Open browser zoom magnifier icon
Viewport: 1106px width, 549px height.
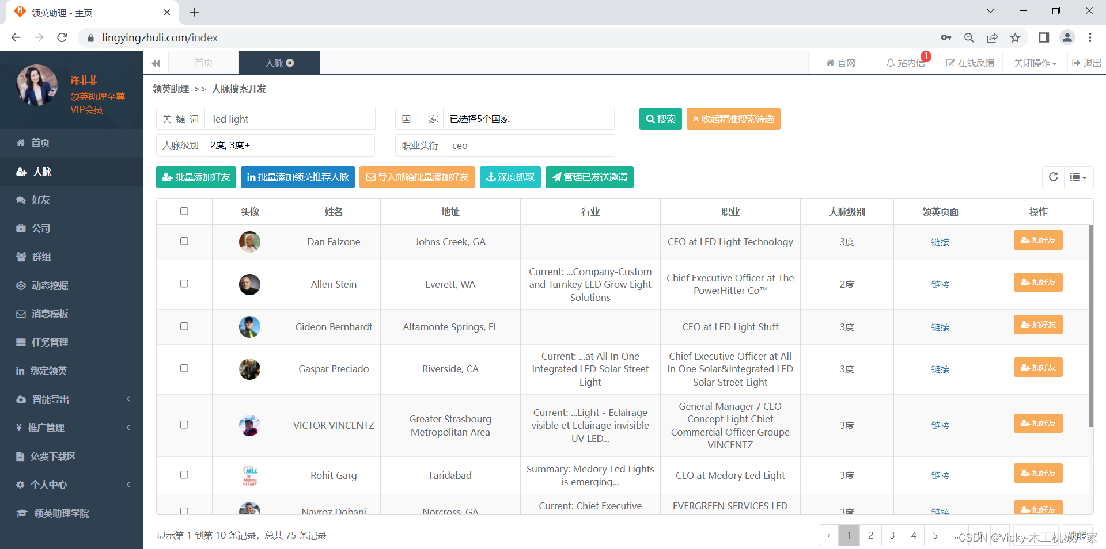point(969,37)
